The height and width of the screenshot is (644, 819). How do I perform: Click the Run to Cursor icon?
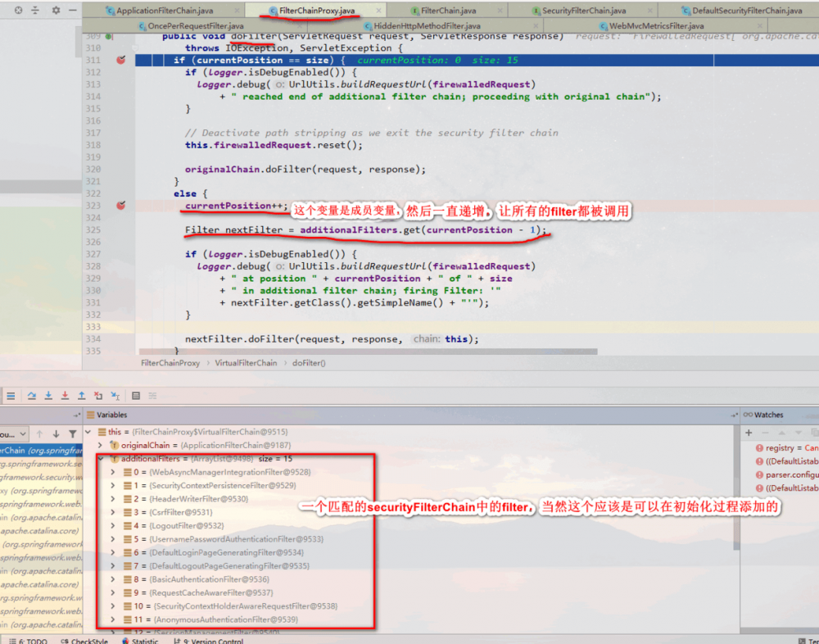coord(115,396)
